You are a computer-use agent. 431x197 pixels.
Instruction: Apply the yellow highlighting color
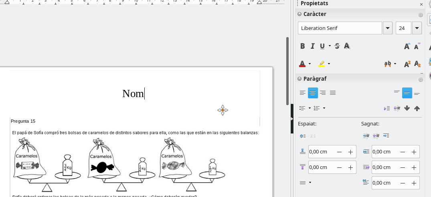[321, 64]
